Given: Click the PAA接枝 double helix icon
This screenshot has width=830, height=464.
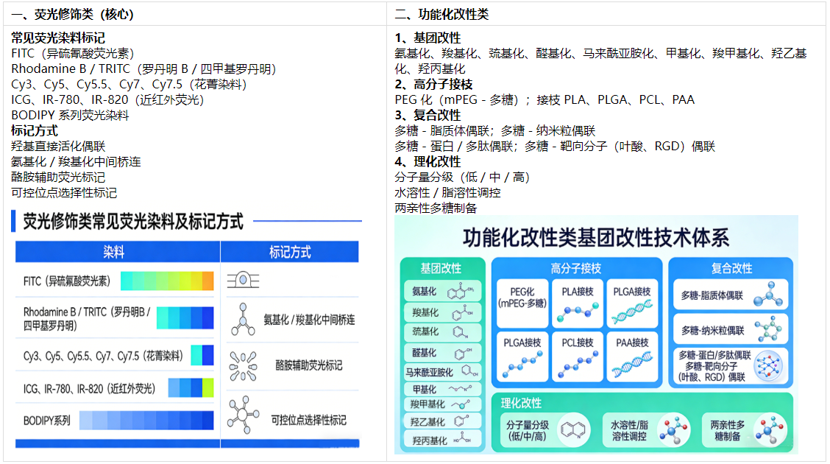Looking at the screenshot, I should [x=632, y=364].
